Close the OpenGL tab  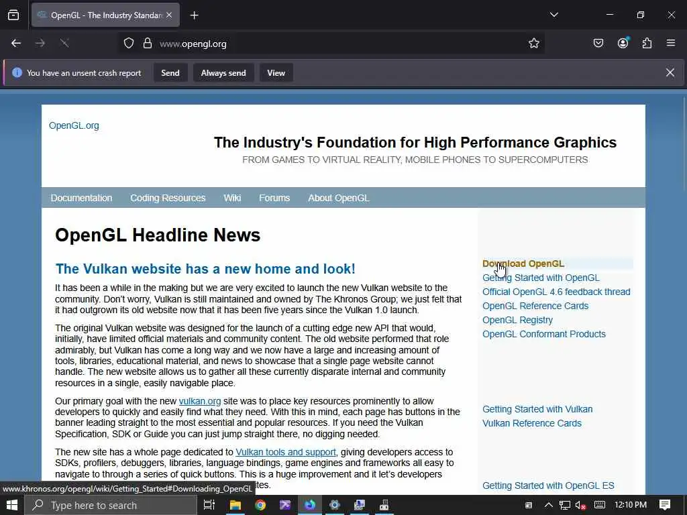pyautogui.click(x=169, y=15)
